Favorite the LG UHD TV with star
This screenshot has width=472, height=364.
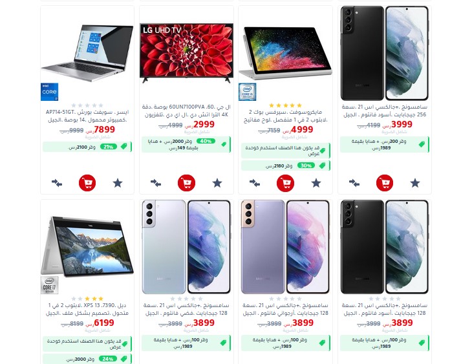pos(217,183)
